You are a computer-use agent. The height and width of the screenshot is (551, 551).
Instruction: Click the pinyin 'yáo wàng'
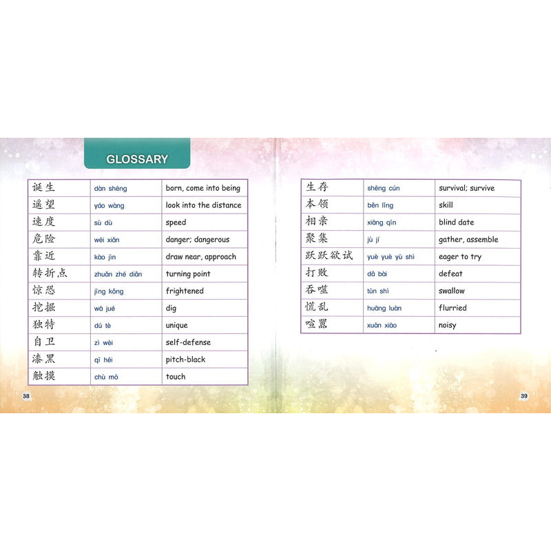[110, 205]
